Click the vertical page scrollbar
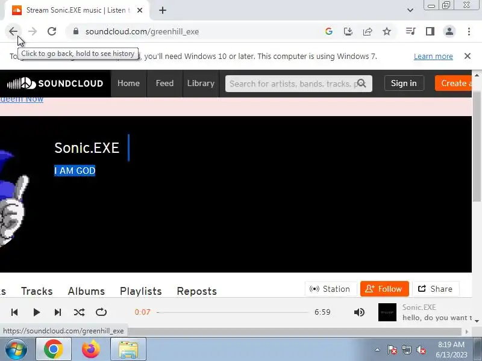Image resolution: width=482 pixels, height=361 pixels. (x=477, y=147)
